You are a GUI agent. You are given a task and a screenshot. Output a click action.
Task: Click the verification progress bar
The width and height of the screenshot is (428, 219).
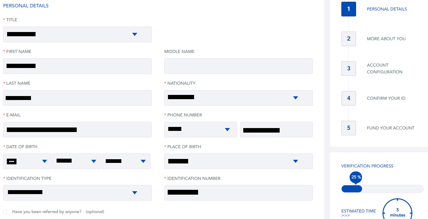[383, 189]
